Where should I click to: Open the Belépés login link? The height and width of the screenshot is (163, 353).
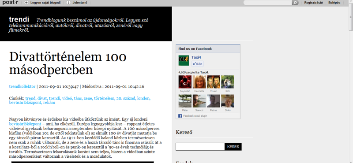point(334,3)
